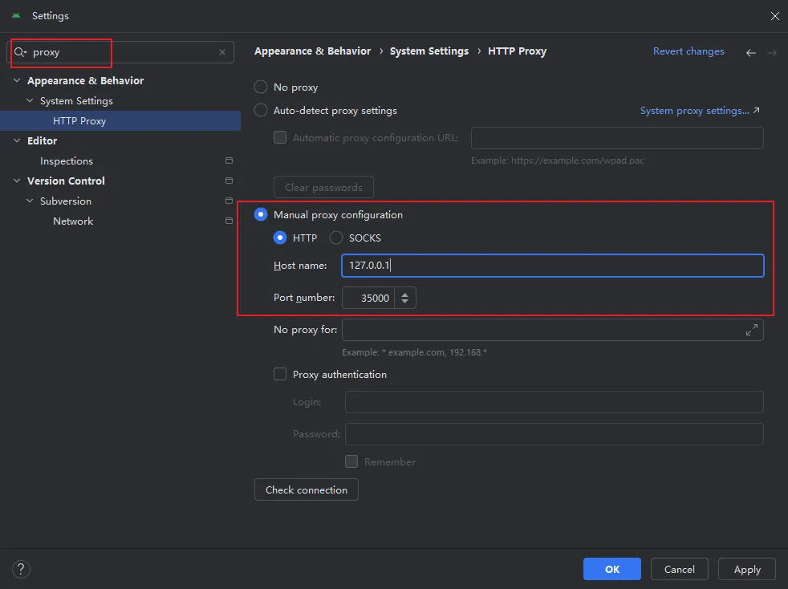
Task: Click the search magnifier icon
Action: [20, 52]
